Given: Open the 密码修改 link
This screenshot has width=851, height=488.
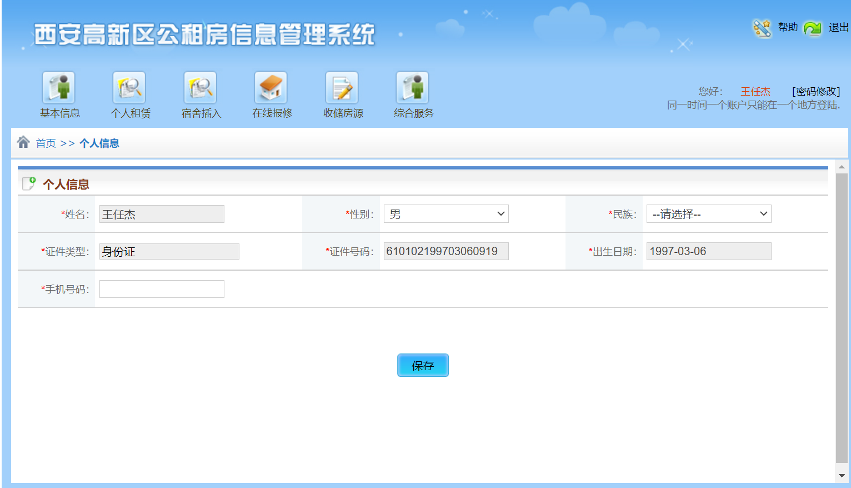Looking at the screenshot, I should pos(816,91).
